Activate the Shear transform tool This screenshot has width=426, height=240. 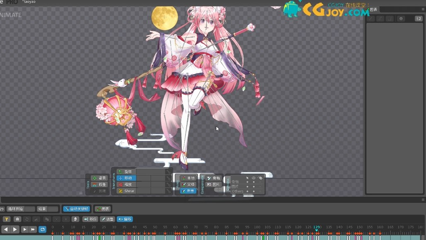pos(126,191)
